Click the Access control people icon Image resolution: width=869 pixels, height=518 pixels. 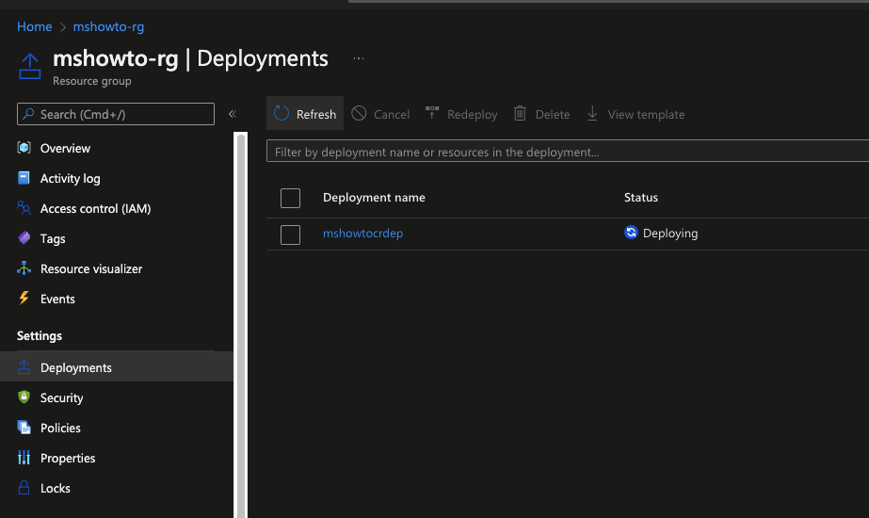[x=24, y=208]
